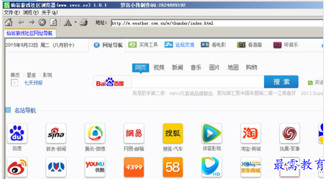Viewport: 329px width, 179px height.
Task: Open the 360buy 京东商城 icon
Action: click(x=251, y=167)
